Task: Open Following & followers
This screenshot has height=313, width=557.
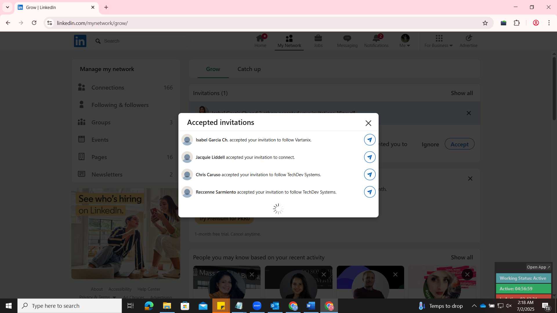Action: [x=125, y=105]
